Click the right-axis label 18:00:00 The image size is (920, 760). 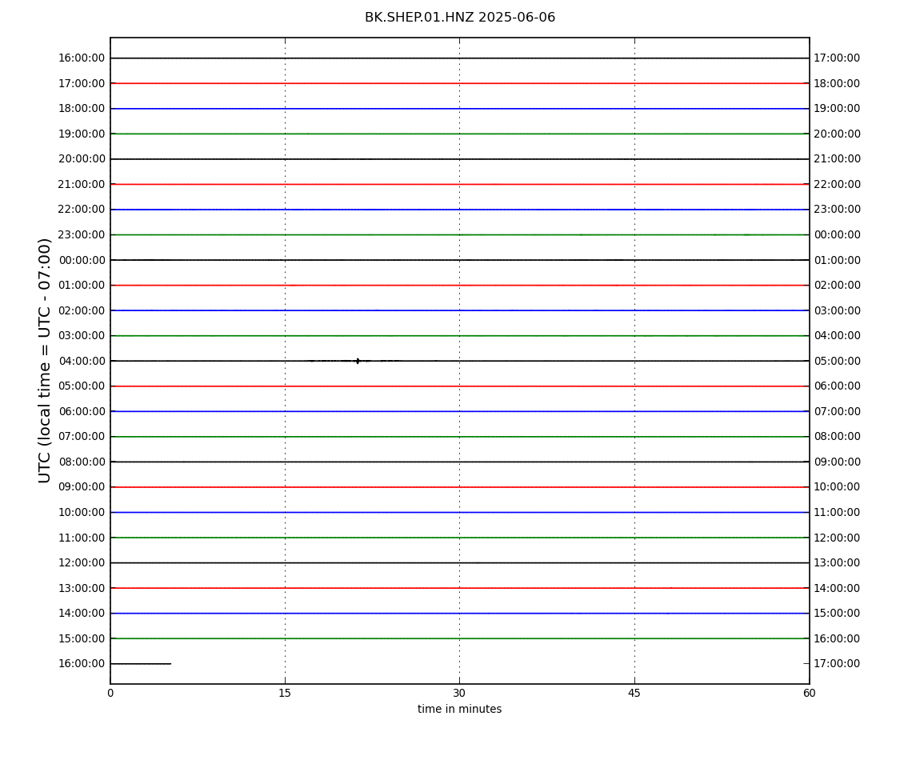click(x=837, y=83)
